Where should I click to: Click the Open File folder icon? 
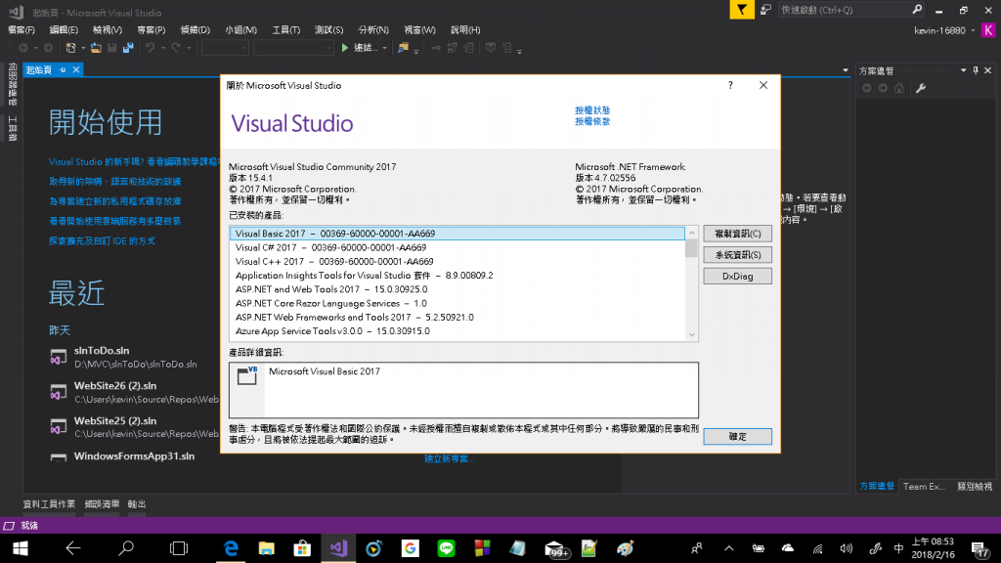click(96, 48)
